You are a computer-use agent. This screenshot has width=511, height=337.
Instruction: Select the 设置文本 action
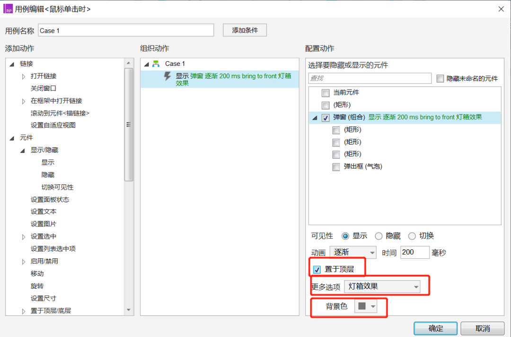44,211
